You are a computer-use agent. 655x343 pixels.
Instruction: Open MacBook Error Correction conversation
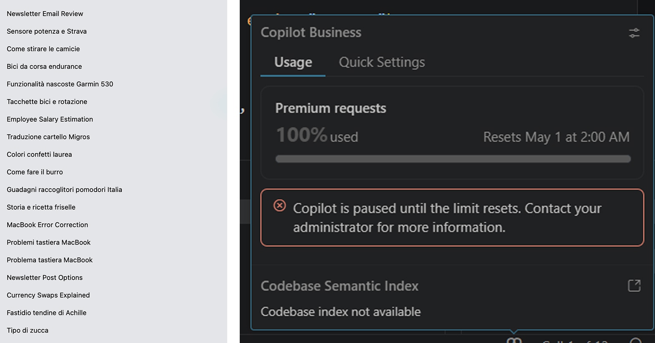point(48,225)
